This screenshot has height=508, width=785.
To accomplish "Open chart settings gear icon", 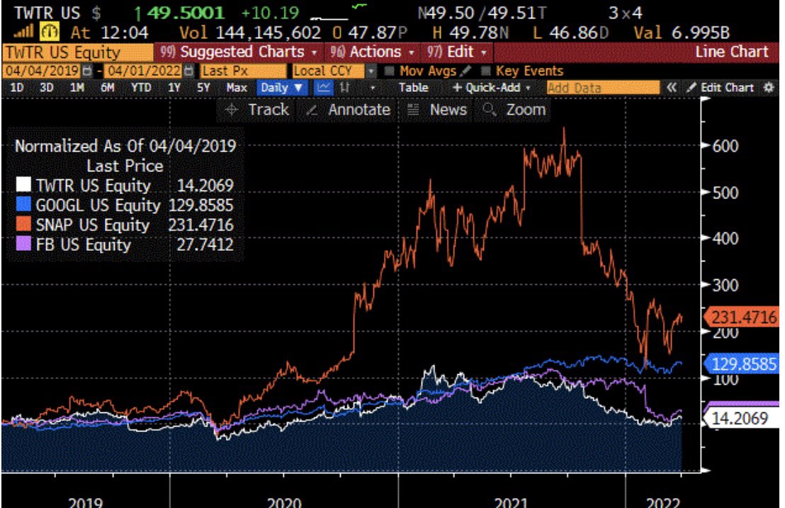I will pos(769,88).
